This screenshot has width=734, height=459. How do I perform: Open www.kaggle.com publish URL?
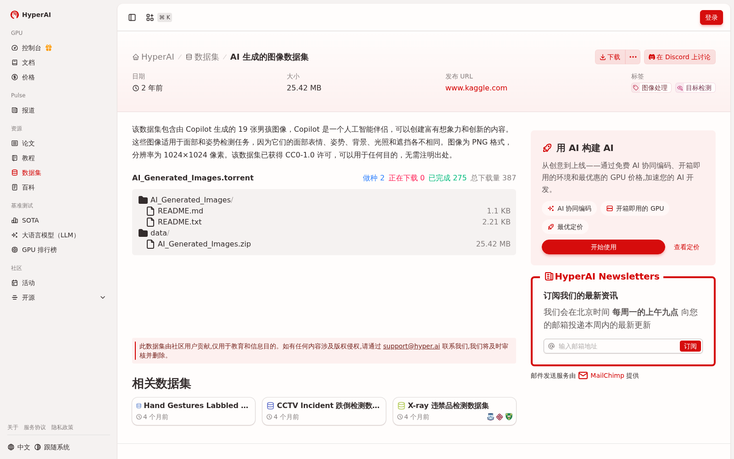[x=476, y=88]
